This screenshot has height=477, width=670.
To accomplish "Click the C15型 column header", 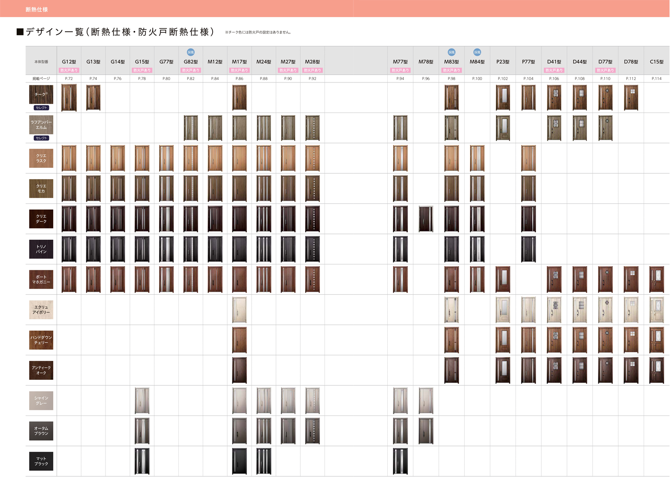I will coord(656,62).
